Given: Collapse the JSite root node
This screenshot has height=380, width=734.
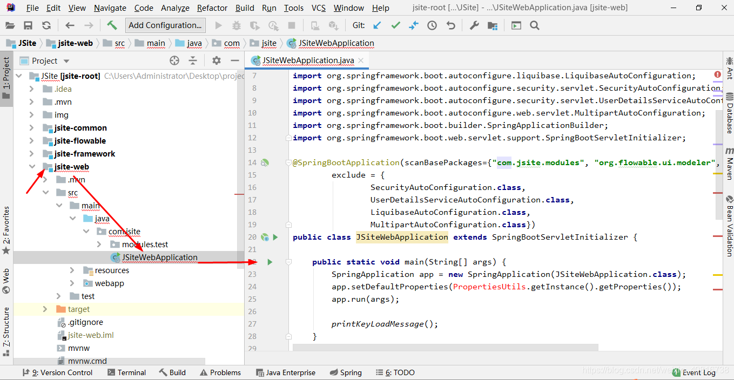Looking at the screenshot, I should [19, 76].
